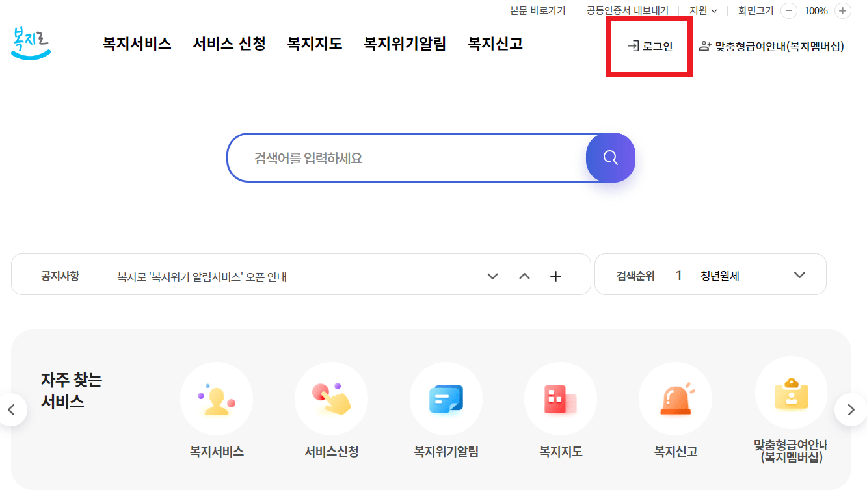867x503 pixels.
Task: Decrease screen size with the 화면크기 minus control
Action: click(790, 11)
